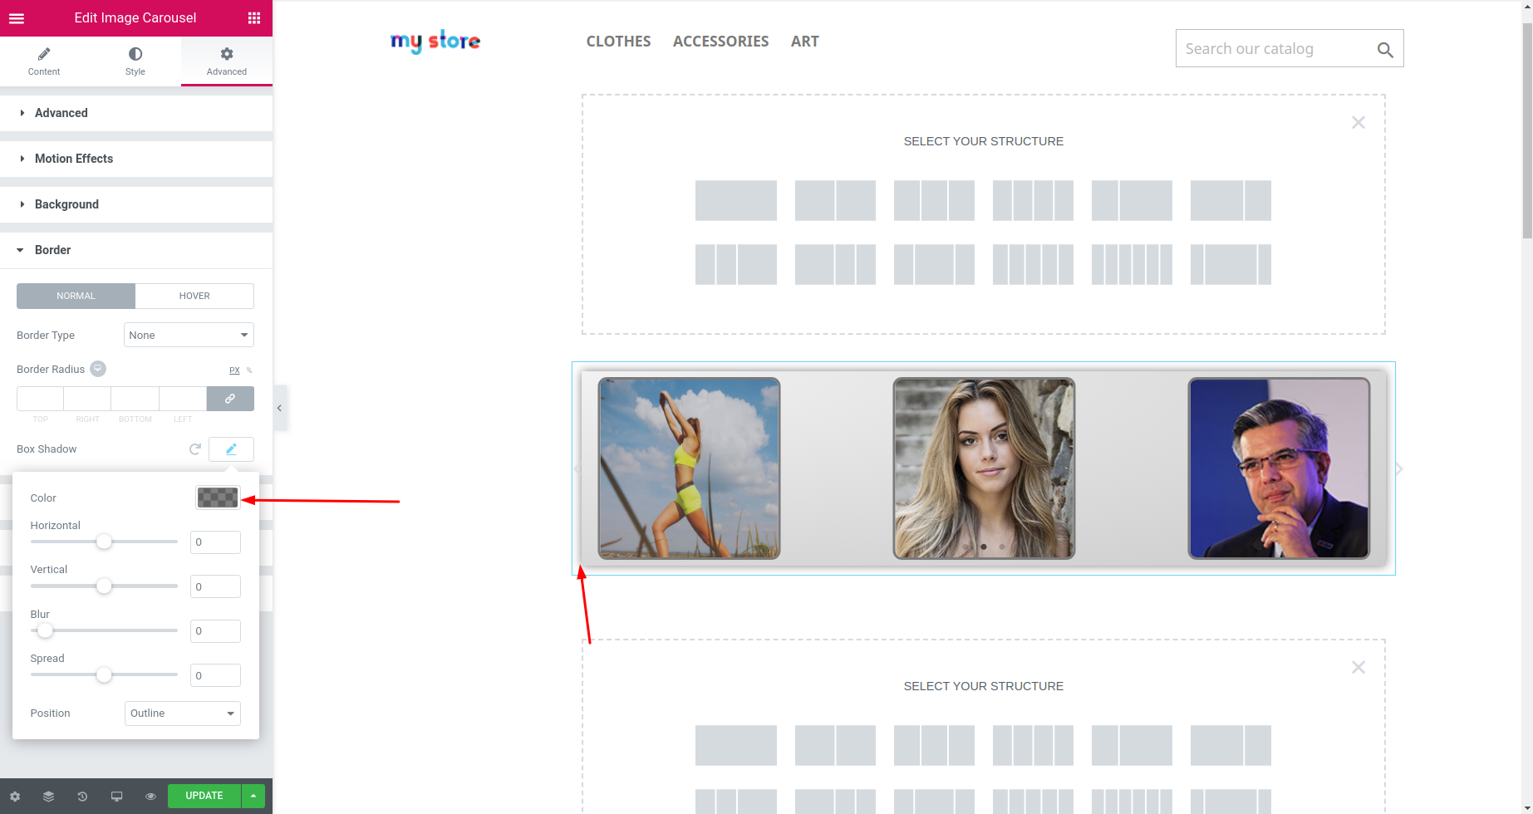Select the NORMAL border state

point(76,296)
